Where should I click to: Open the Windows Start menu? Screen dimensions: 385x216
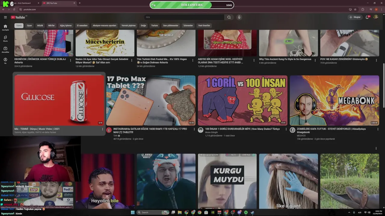coord(133,212)
